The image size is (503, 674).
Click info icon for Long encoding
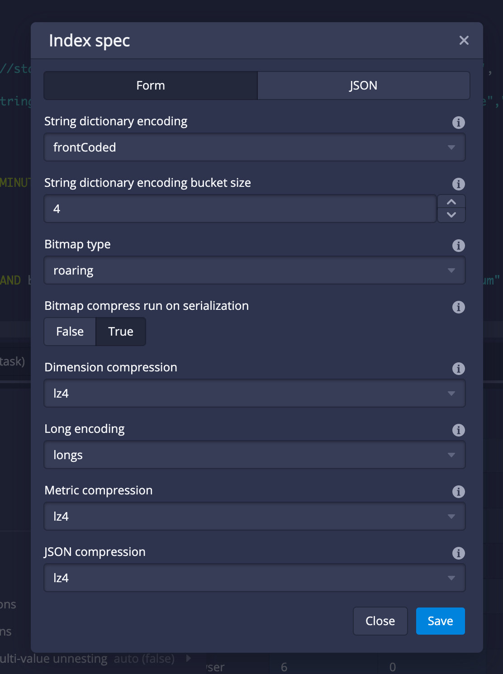[x=458, y=430]
